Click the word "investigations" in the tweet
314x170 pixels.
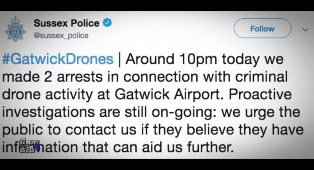(48, 113)
